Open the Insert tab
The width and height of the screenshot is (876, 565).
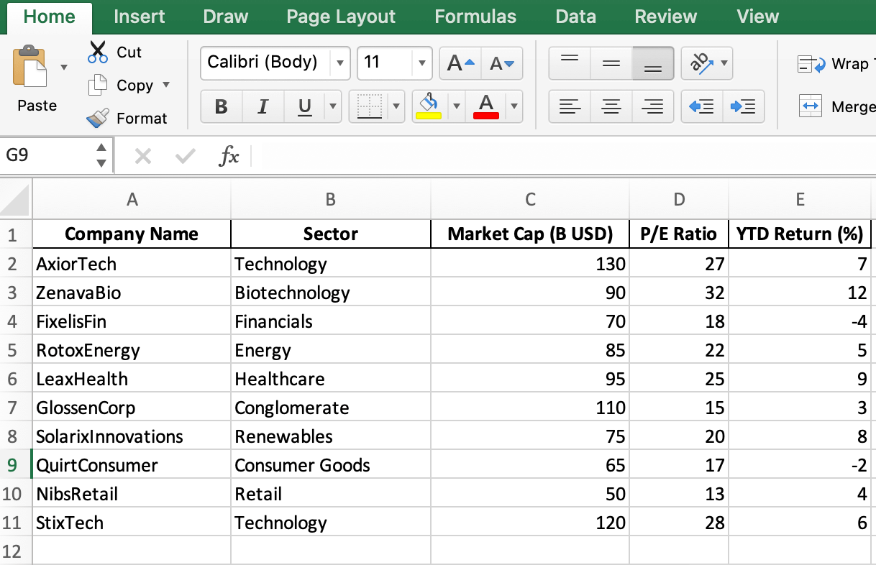(140, 17)
